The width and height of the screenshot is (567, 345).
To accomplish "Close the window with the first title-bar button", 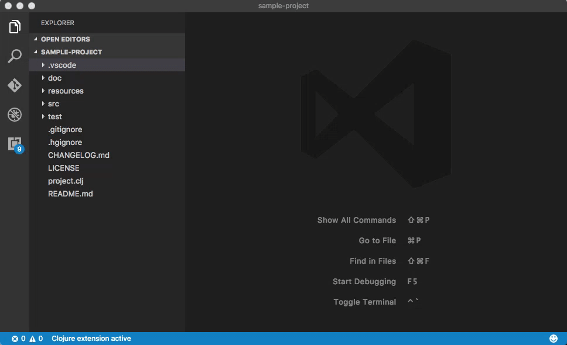I will click(x=8, y=6).
